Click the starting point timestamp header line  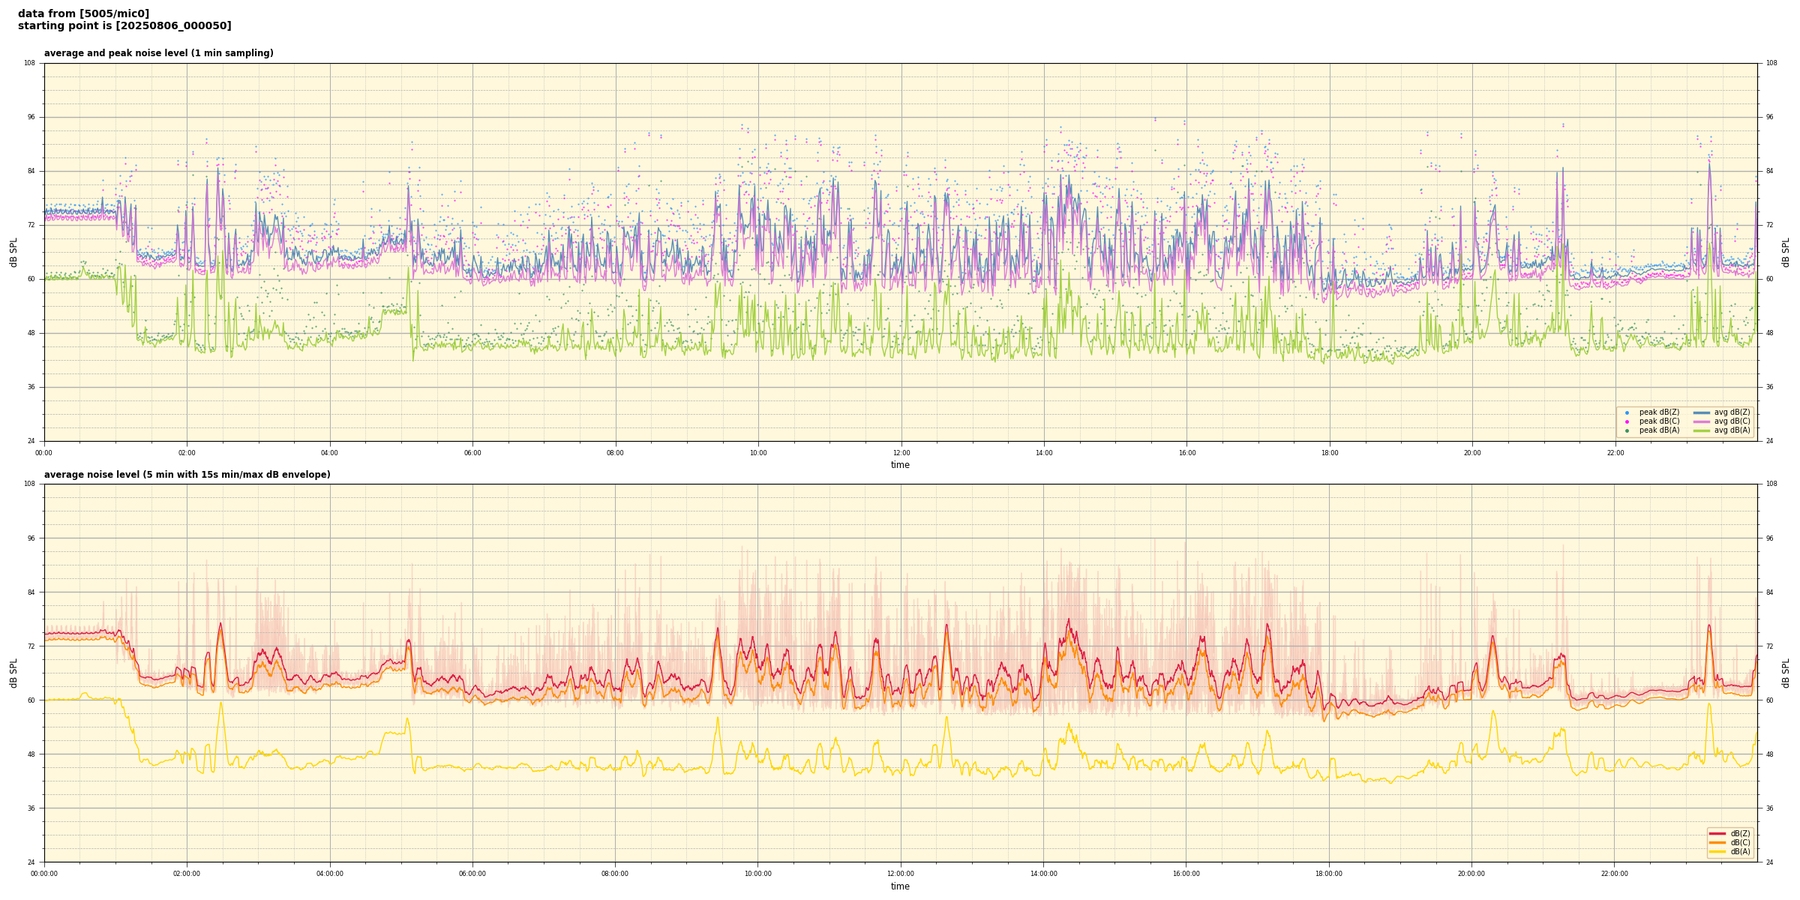(x=124, y=26)
